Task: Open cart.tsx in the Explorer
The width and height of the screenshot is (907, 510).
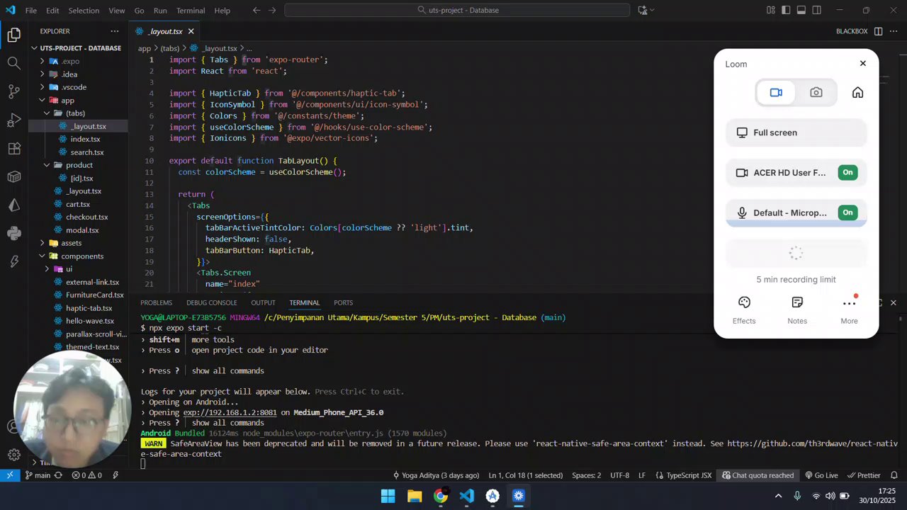Action: (x=78, y=204)
